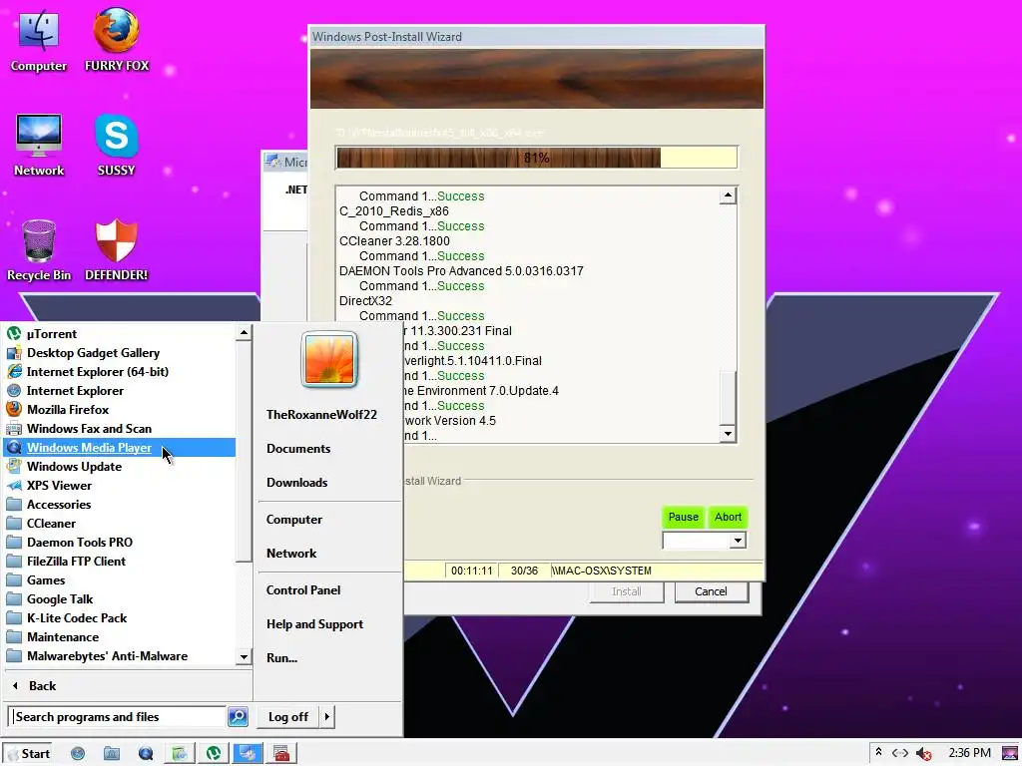Open Network in the Start menu right pane
1022x766 pixels.
[291, 553]
